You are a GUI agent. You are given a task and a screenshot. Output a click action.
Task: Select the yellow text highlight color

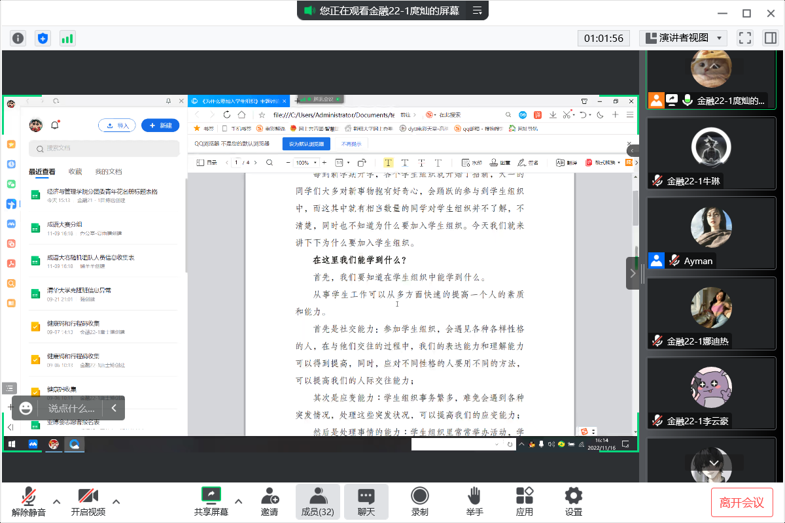(388, 162)
